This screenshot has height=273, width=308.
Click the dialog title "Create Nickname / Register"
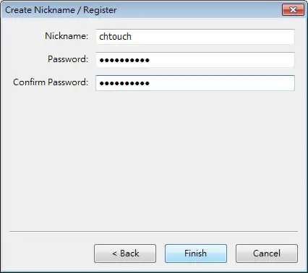point(61,10)
